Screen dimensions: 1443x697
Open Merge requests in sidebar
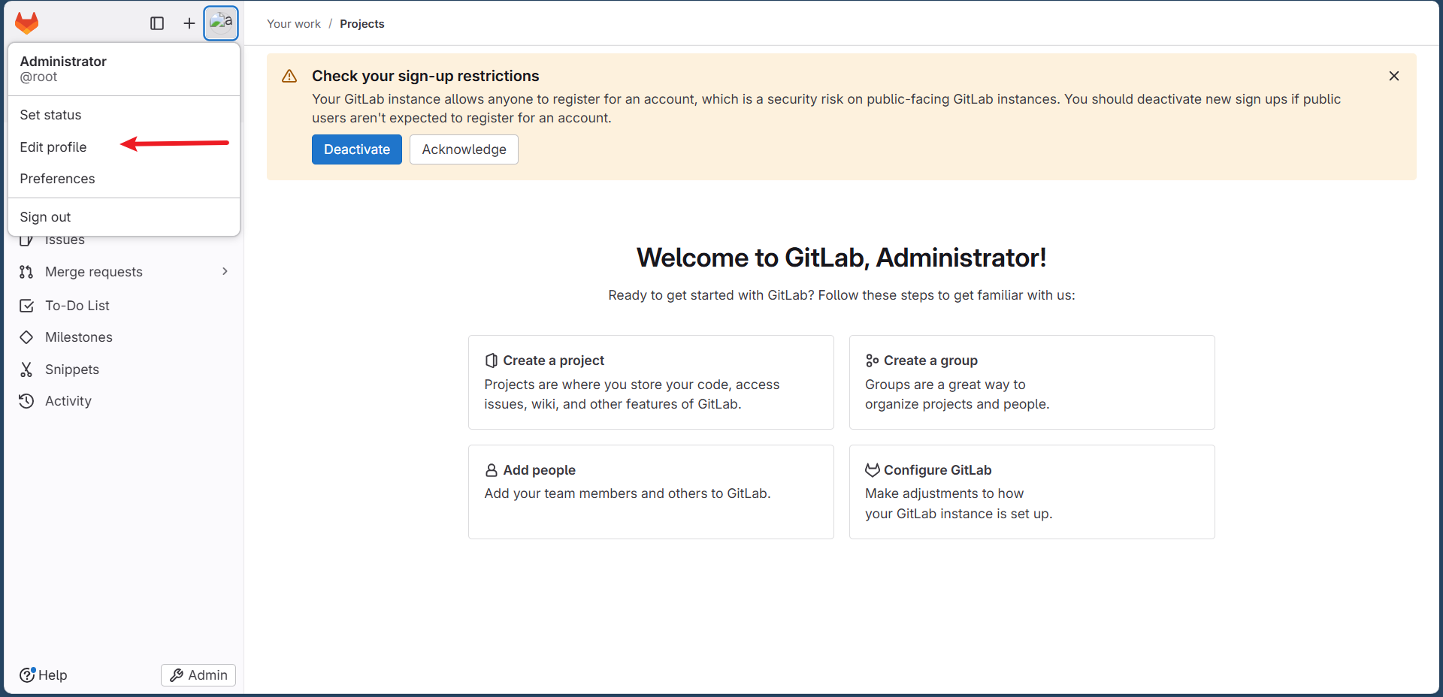(124, 272)
